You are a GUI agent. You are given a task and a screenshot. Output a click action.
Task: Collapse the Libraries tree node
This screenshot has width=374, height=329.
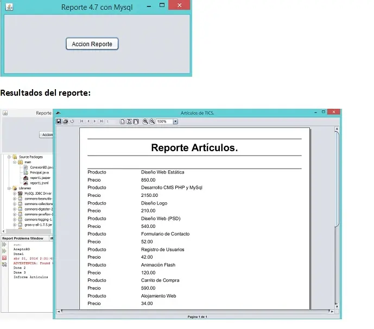click(9, 188)
